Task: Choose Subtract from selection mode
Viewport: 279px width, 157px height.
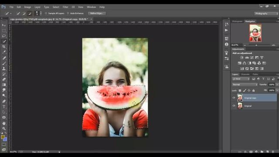Action: click(x=30, y=14)
